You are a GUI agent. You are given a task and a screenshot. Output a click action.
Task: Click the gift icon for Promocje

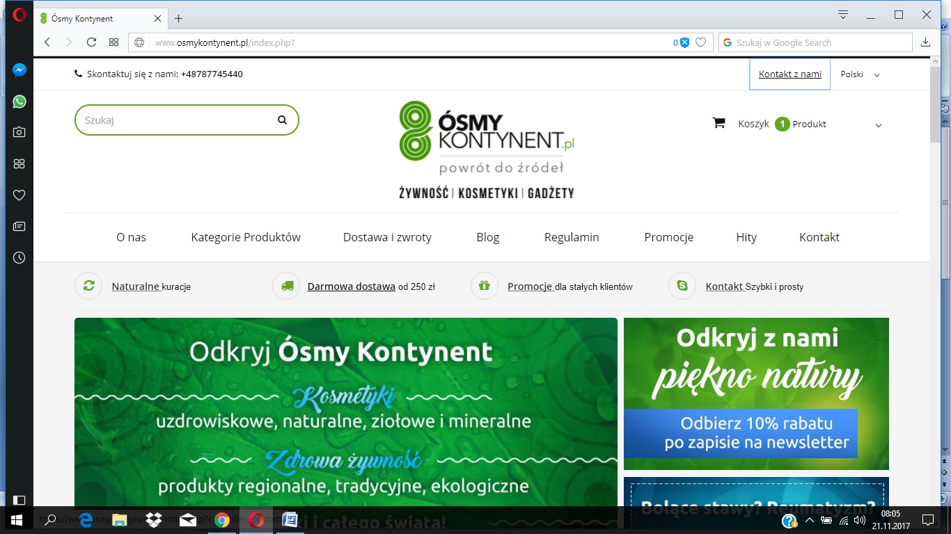click(x=485, y=286)
